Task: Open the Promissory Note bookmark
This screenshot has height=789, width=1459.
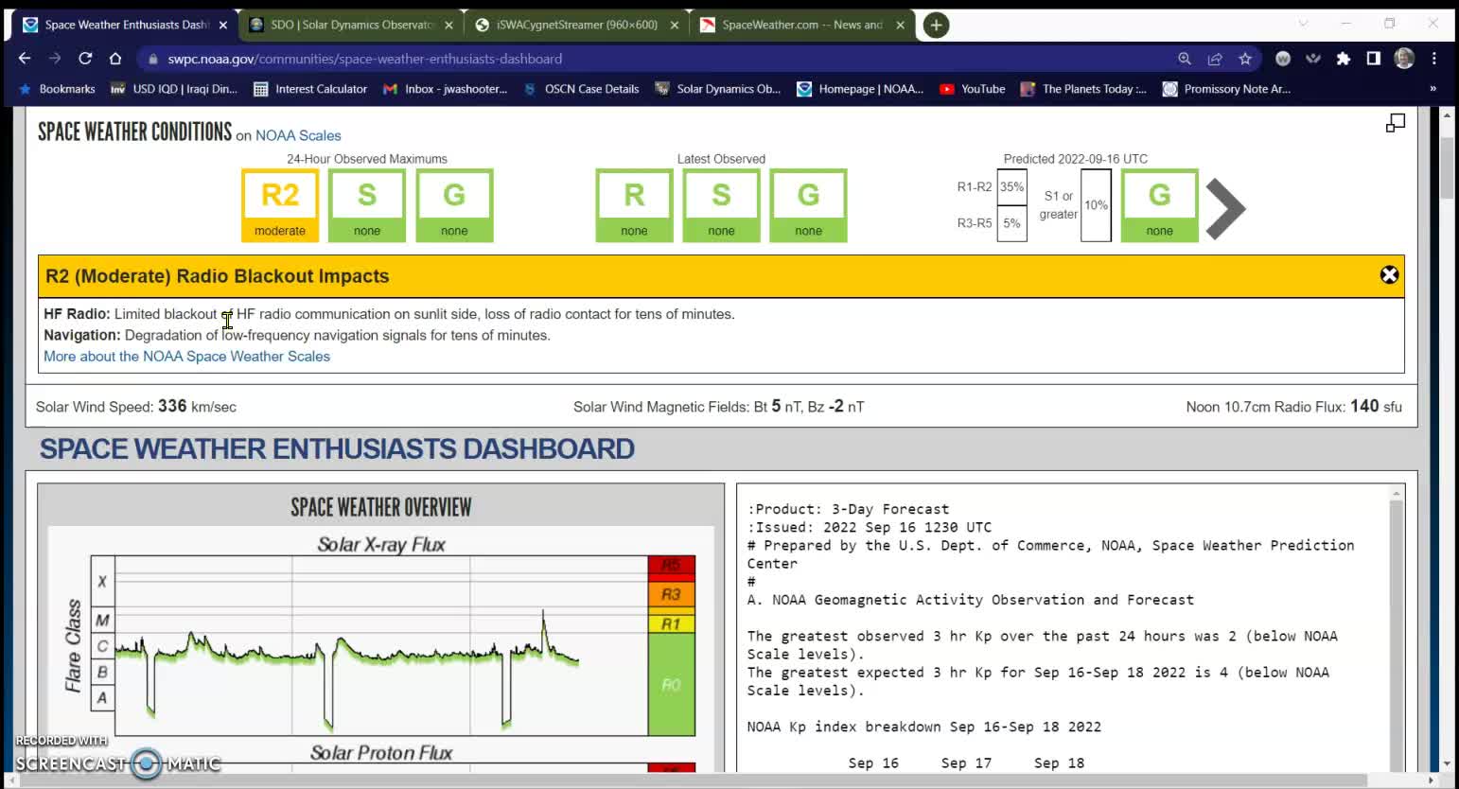Action: (1226, 89)
